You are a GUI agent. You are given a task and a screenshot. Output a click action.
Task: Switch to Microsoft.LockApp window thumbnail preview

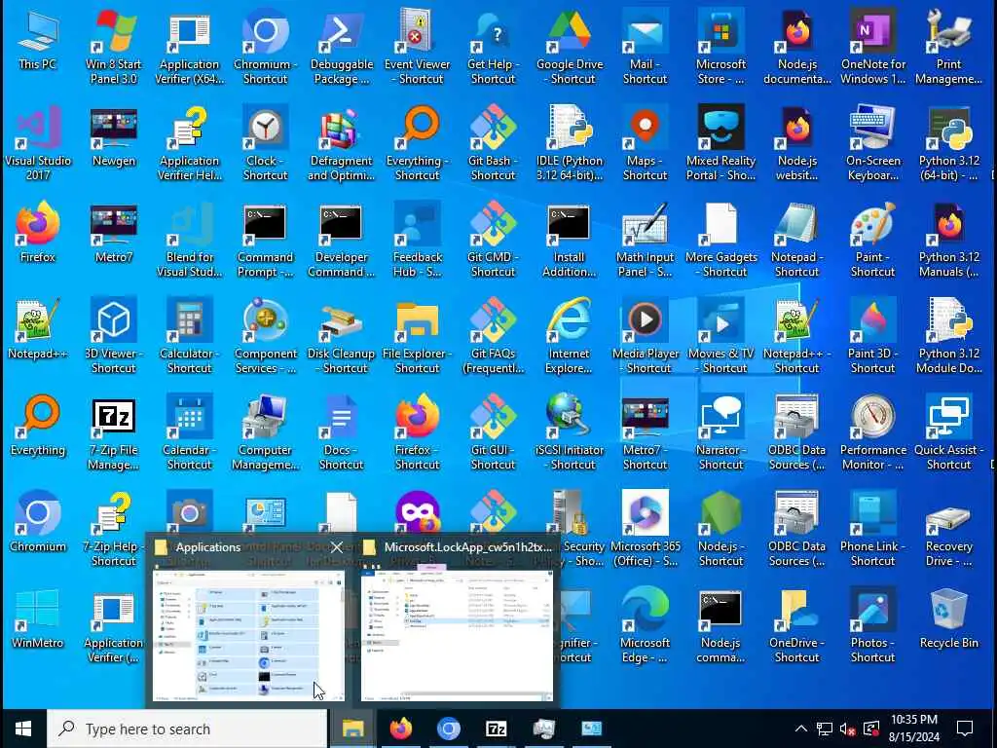click(x=457, y=635)
